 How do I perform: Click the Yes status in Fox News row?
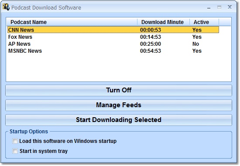click(x=197, y=37)
